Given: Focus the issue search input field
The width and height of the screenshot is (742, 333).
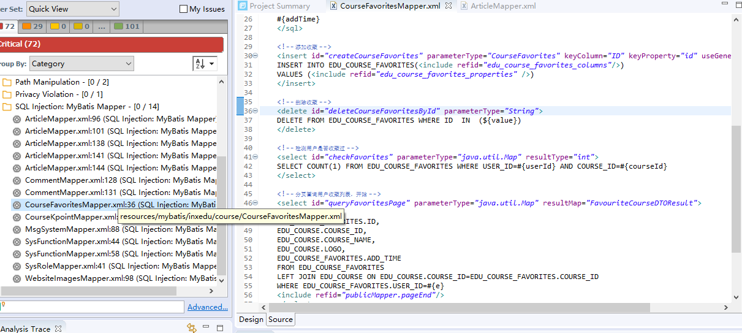Looking at the screenshot, I should tap(92, 307).
